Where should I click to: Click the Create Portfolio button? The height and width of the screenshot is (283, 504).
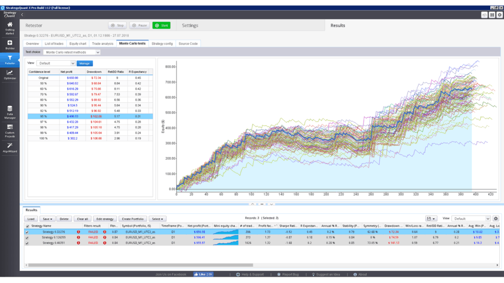pos(132,219)
